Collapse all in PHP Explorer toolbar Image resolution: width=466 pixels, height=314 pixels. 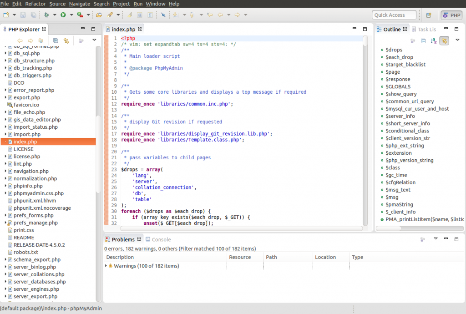(56, 41)
